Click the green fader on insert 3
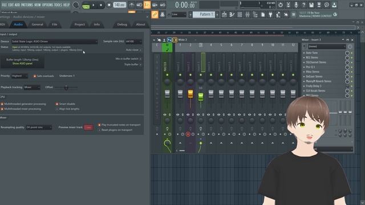This screenshot has width=365, height=205. (201, 97)
